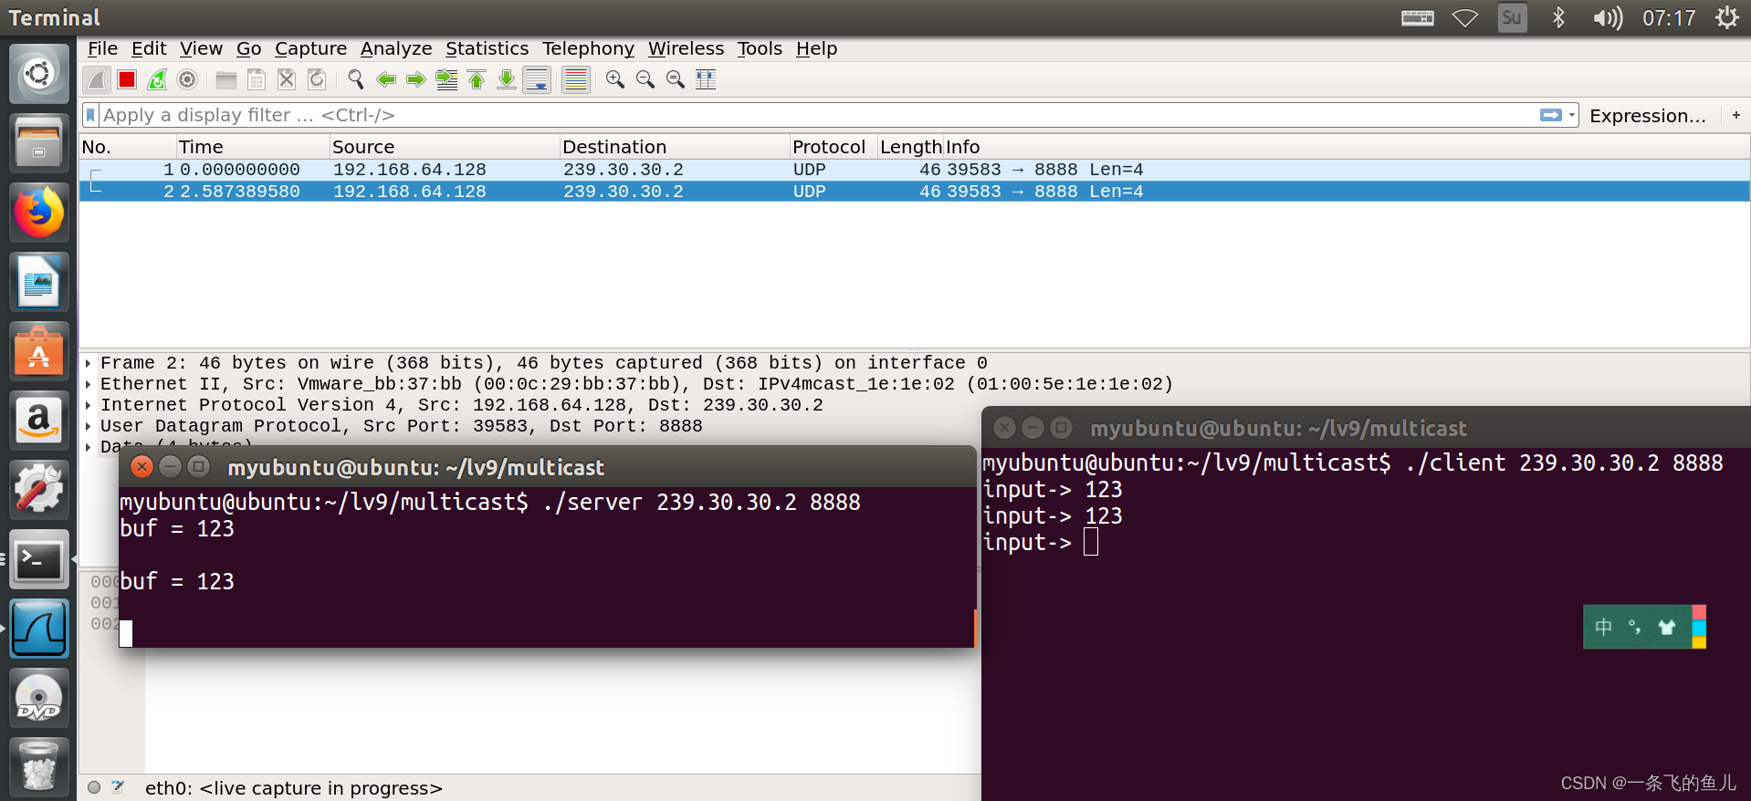1751x801 pixels.
Task: Open the Analyze menu
Action: click(396, 48)
